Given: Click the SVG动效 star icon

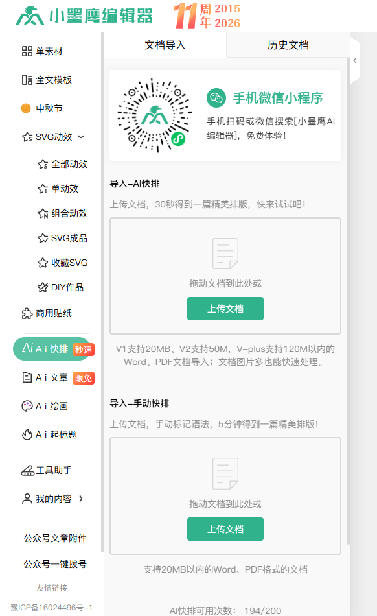Looking at the screenshot, I should (x=27, y=137).
